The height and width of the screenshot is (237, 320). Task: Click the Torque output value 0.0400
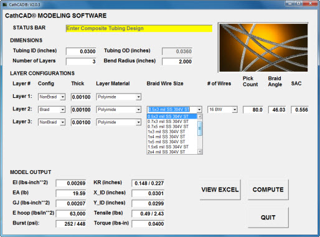click(x=148, y=224)
